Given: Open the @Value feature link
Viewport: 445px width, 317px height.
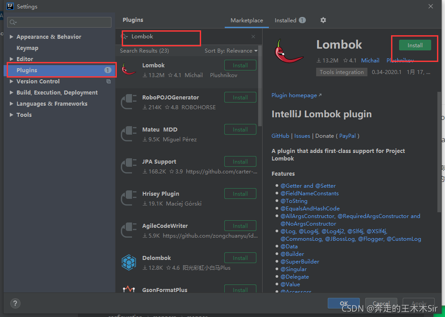Looking at the screenshot, I should click(x=290, y=284).
